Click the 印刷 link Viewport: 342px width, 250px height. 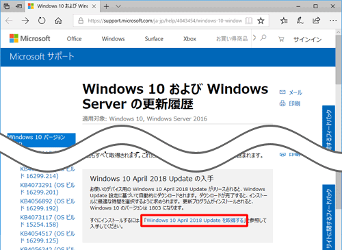tap(294, 103)
